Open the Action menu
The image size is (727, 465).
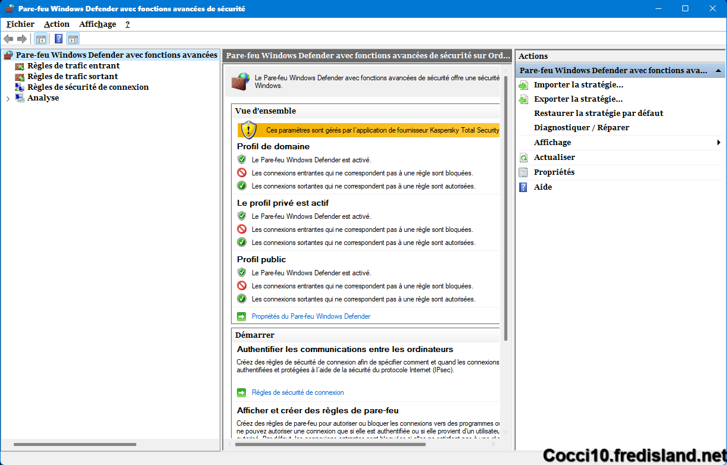pos(57,24)
